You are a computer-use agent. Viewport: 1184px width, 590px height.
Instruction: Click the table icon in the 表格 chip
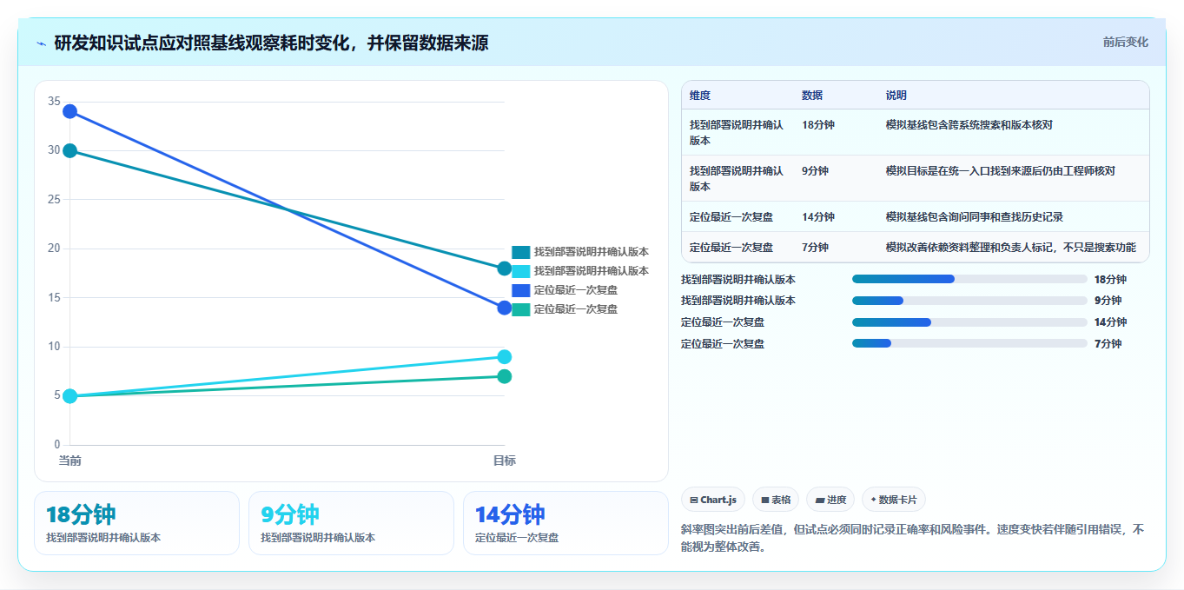pyautogui.click(x=765, y=500)
